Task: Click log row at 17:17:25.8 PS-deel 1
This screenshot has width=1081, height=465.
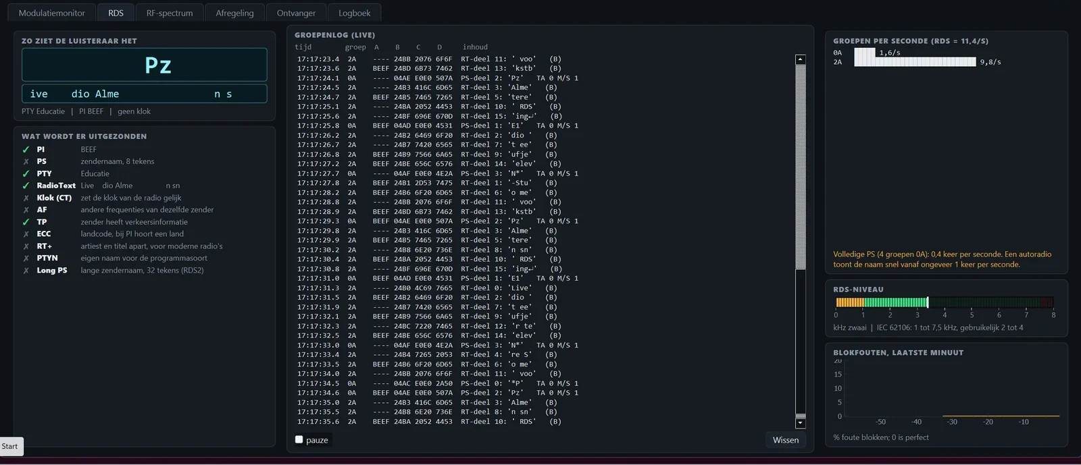Action: (x=438, y=126)
